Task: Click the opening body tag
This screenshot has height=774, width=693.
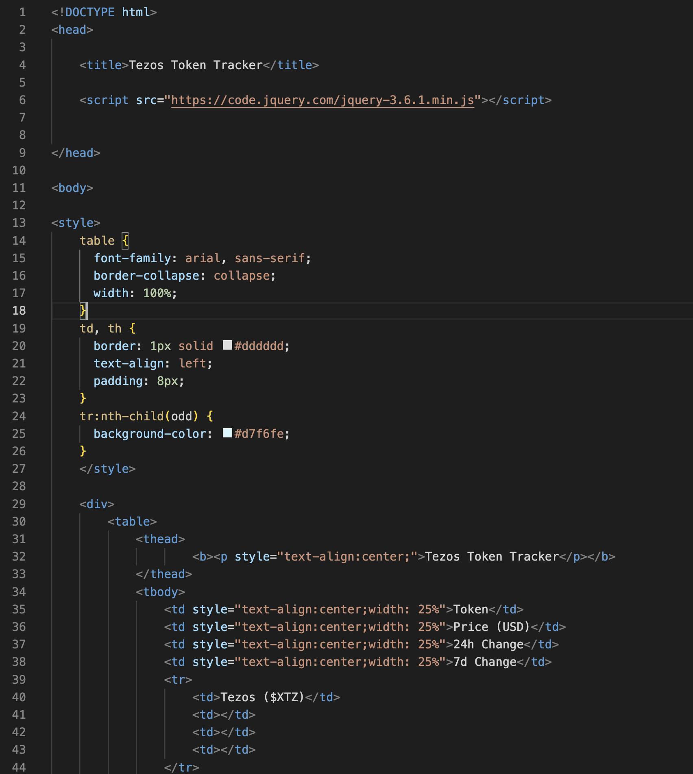Action: [72, 188]
